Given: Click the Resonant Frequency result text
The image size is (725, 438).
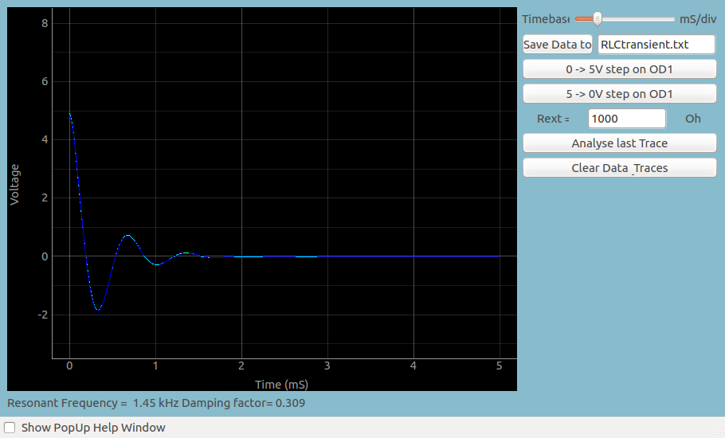Looking at the screenshot, I should click(155, 403).
